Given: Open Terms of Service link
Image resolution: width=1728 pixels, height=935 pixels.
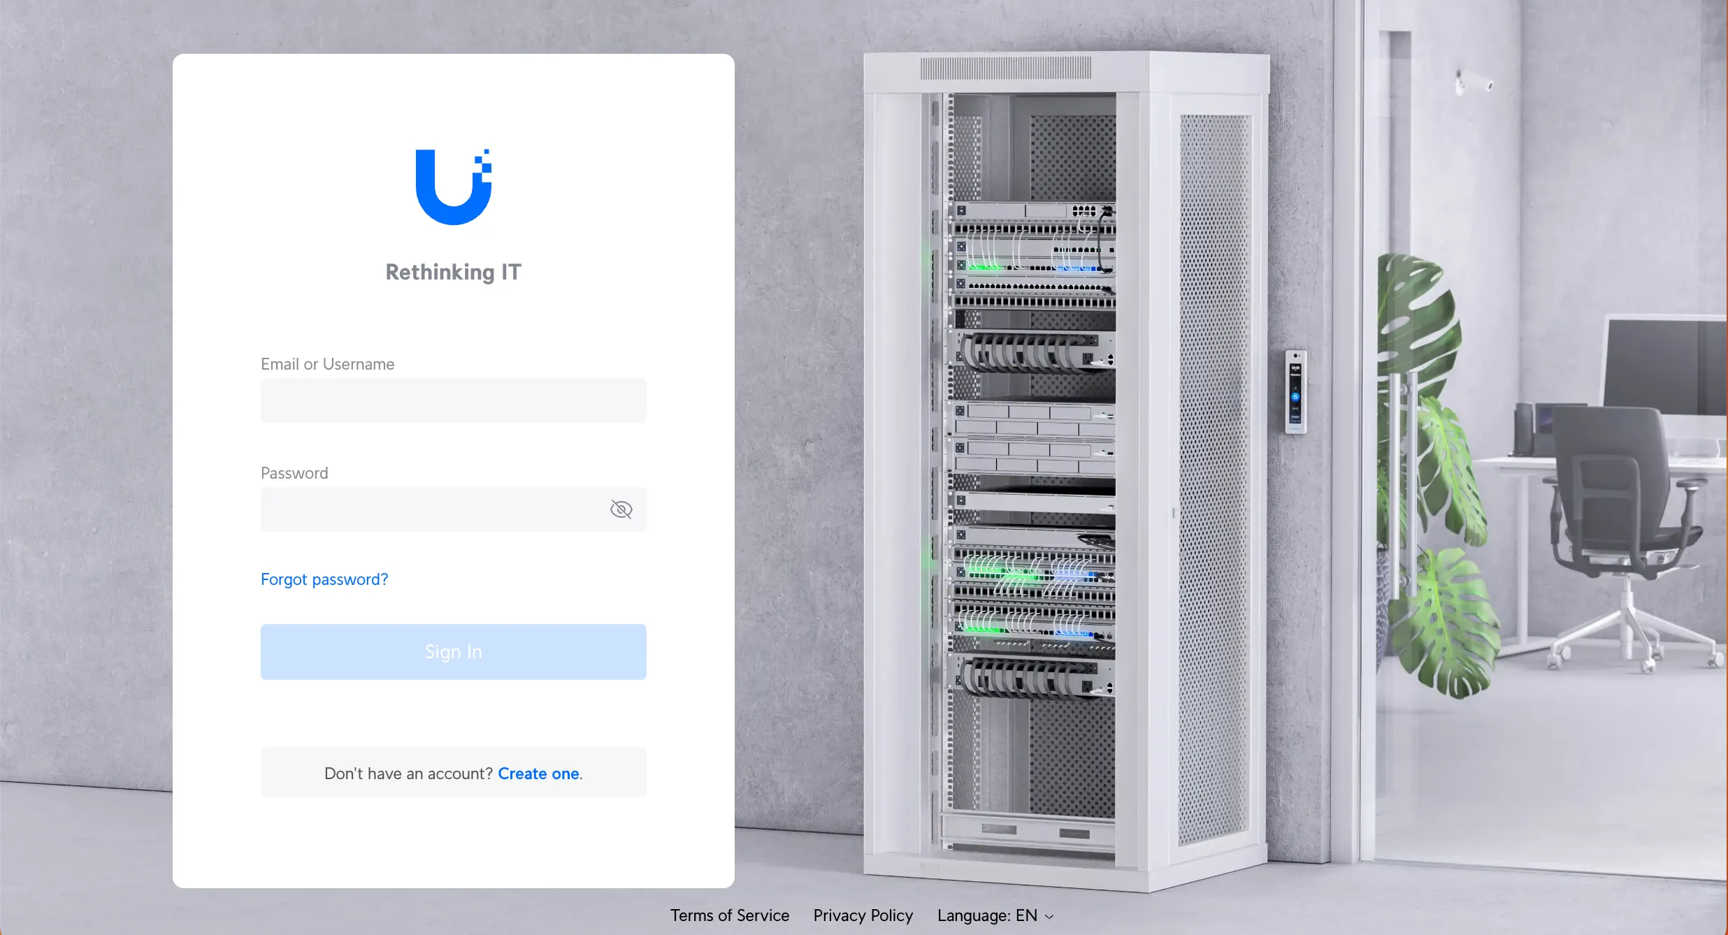Looking at the screenshot, I should click(x=730, y=915).
